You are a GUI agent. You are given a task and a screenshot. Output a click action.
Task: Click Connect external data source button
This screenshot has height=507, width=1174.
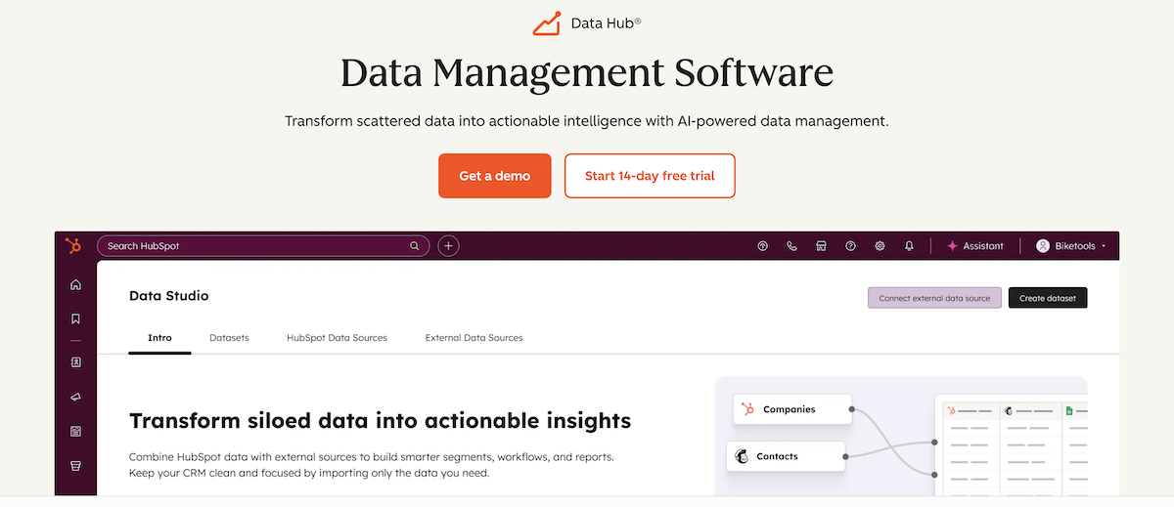933,298
